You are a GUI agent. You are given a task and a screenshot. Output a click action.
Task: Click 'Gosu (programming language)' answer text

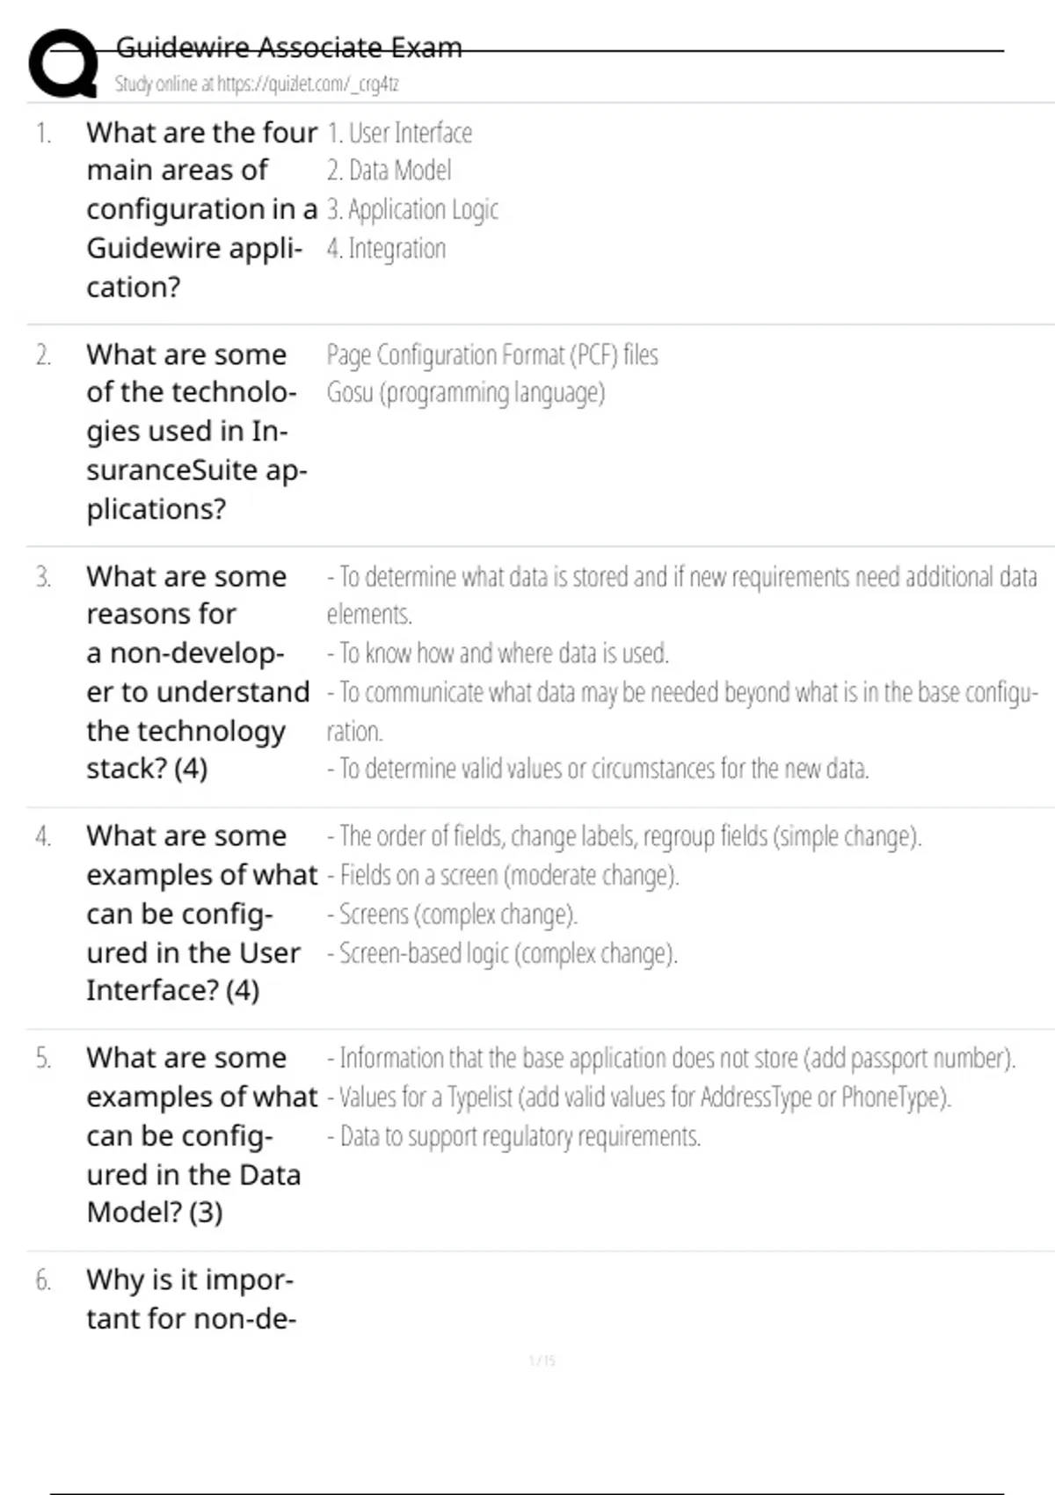pos(466,393)
